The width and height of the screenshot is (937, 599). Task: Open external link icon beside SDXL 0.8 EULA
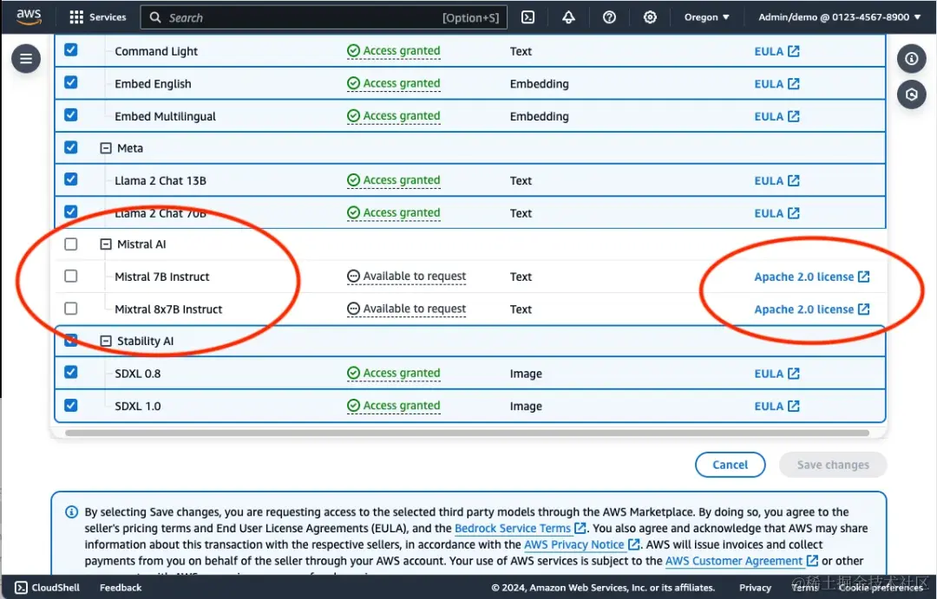[x=794, y=374]
